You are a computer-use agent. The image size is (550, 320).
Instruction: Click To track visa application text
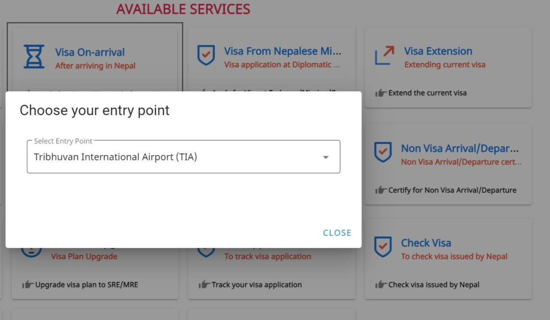point(267,256)
